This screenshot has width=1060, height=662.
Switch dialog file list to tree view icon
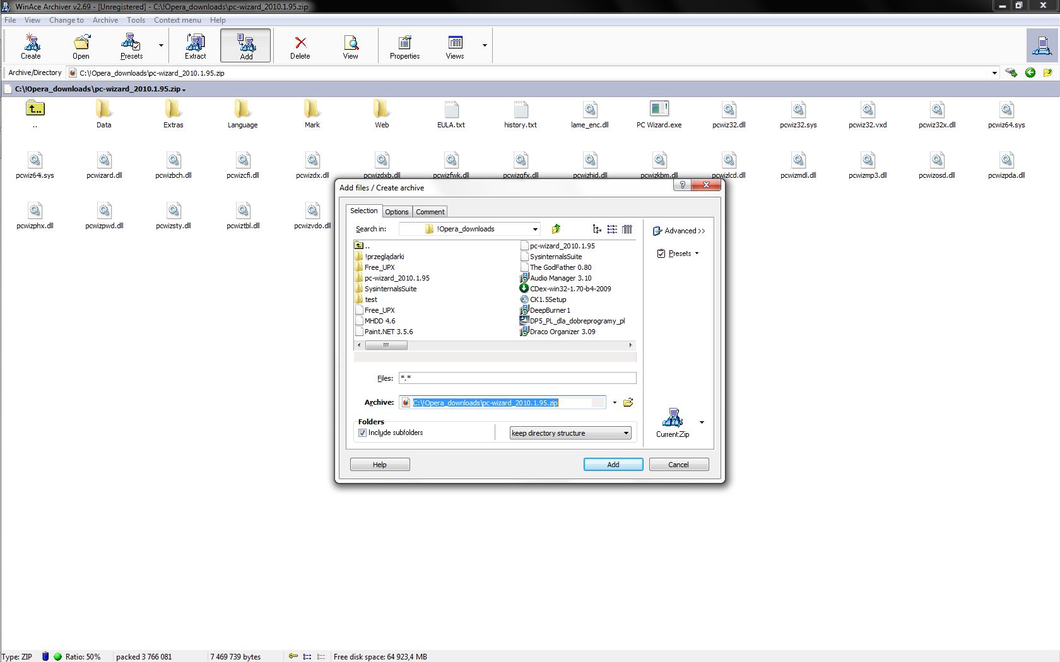pos(597,229)
